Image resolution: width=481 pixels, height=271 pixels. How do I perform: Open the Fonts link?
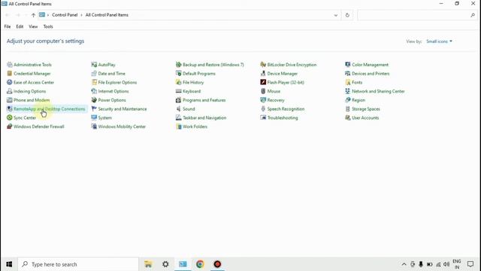[x=357, y=82]
